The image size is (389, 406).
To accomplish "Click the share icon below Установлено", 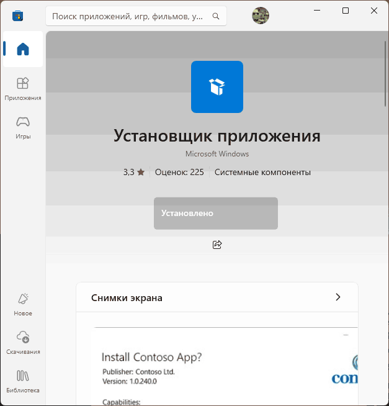I will pos(217,245).
